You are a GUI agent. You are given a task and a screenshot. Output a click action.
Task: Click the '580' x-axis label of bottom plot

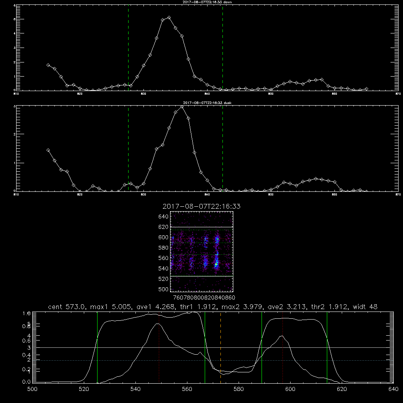[239, 389]
